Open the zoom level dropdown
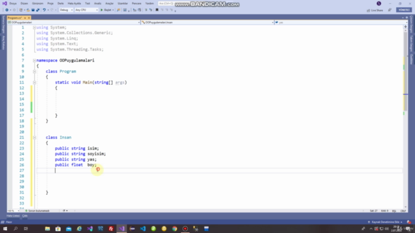This screenshot has height=233, width=415. click(13, 211)
